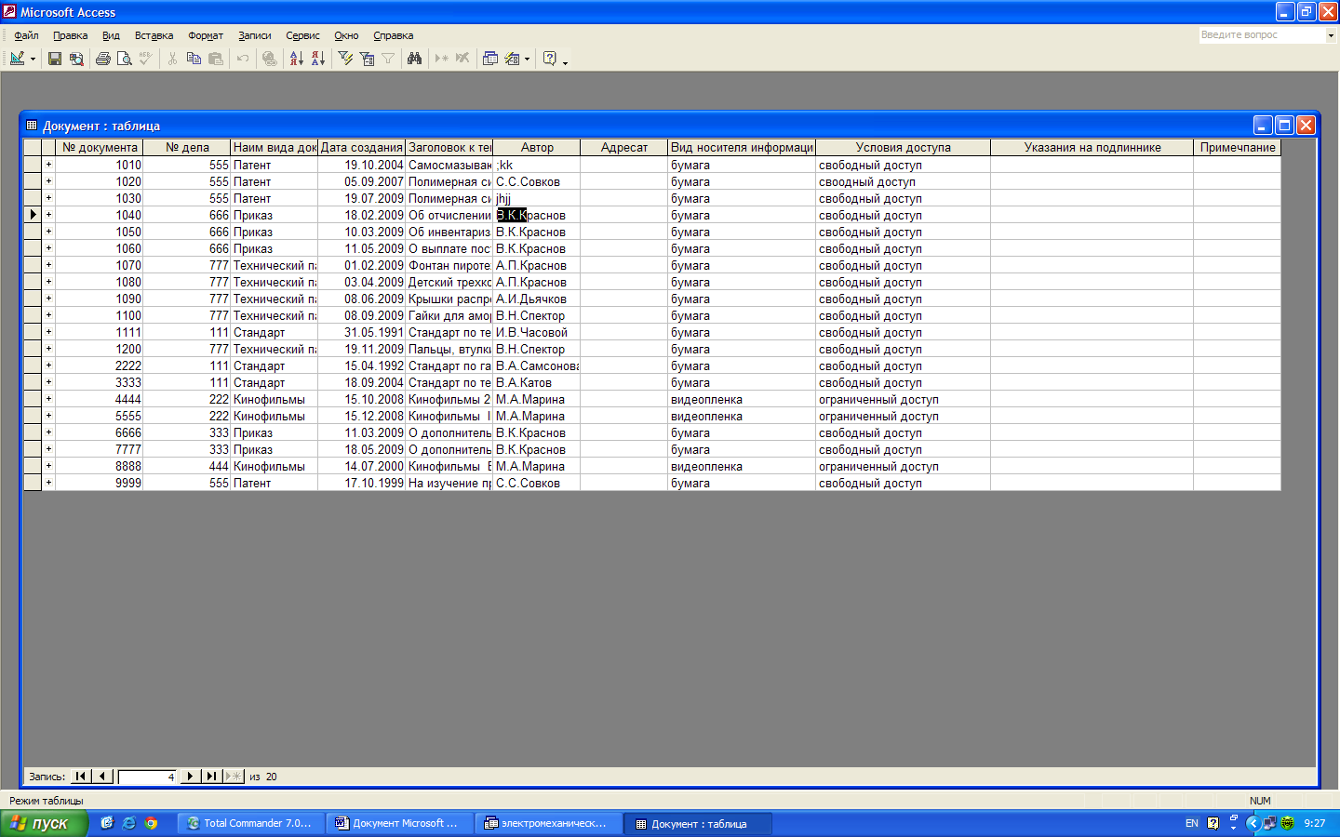This screenshot has height=837, width=1340.
Task: Open the Файл menu
Action: (x=26, y=35)
